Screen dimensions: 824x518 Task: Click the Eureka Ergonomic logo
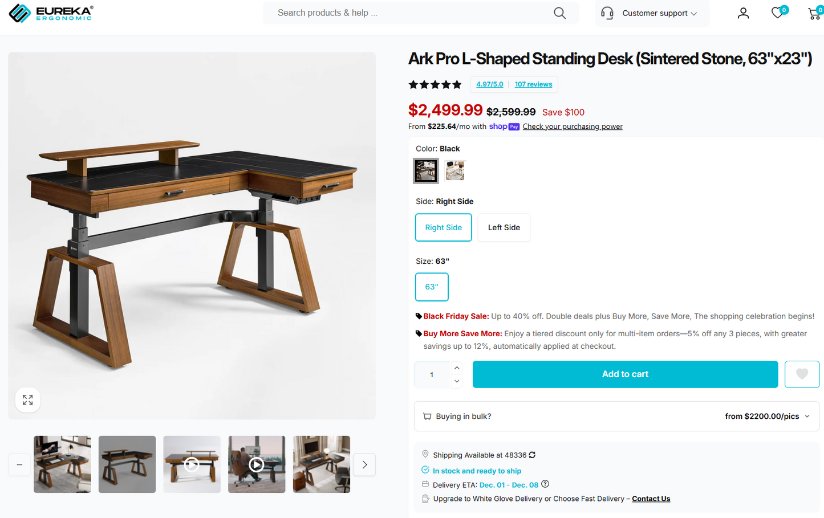coord(51,13)
